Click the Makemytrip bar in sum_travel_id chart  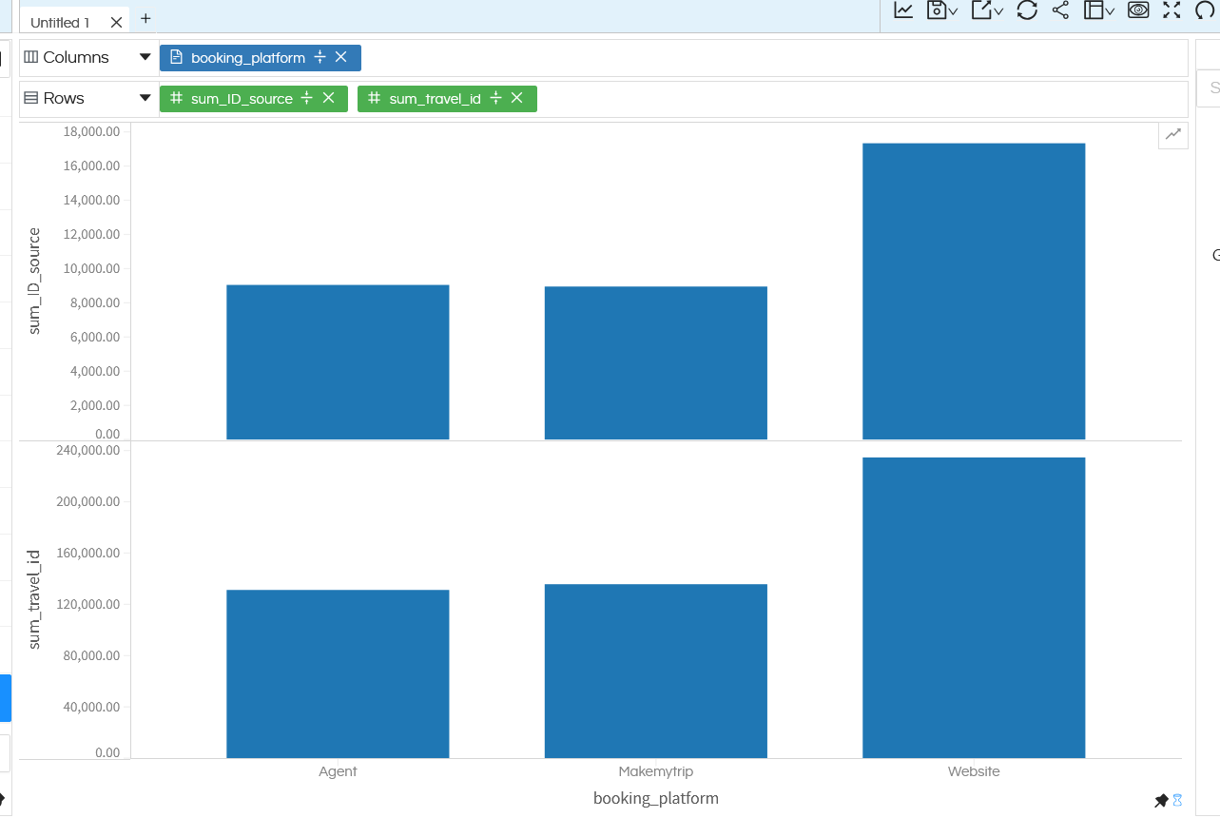pyautogui.click(x=656, y=672)
